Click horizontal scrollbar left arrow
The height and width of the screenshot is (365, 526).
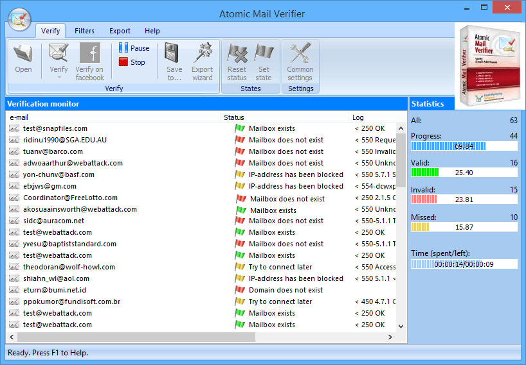coord(12,337)
